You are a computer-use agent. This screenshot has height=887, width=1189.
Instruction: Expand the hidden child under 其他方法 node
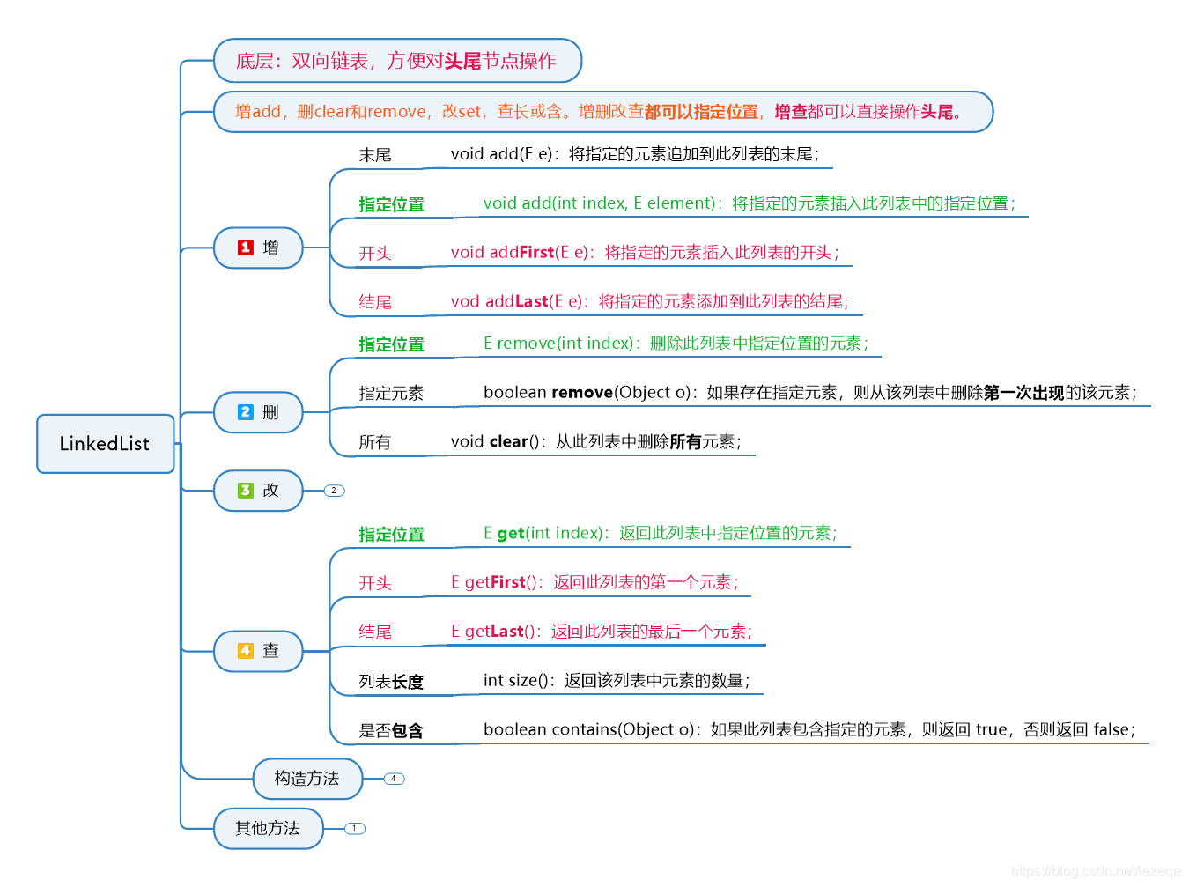(x=354, y=828)
